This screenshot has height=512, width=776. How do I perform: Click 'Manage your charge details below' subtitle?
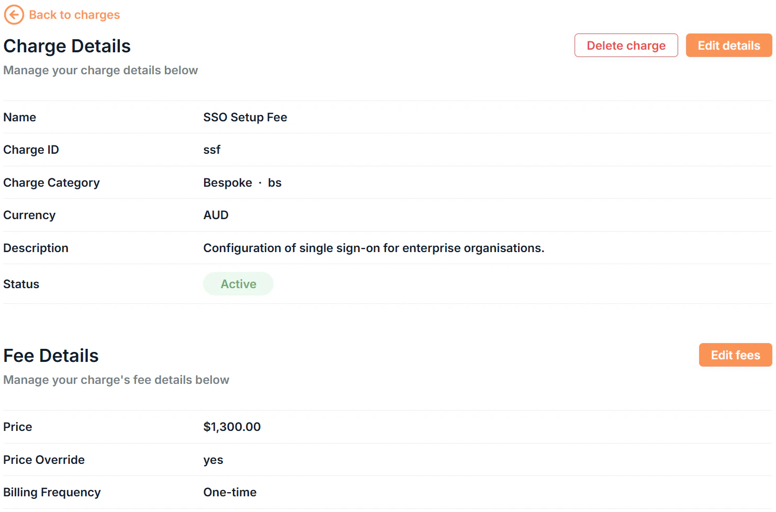[x=100, y=70]
